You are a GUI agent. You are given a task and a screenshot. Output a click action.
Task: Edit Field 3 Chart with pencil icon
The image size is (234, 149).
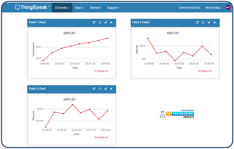coord(106,89)
